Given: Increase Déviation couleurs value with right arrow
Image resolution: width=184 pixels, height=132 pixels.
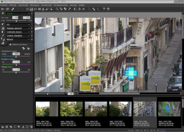Looking at the screenshot, I should pos(21,62).
